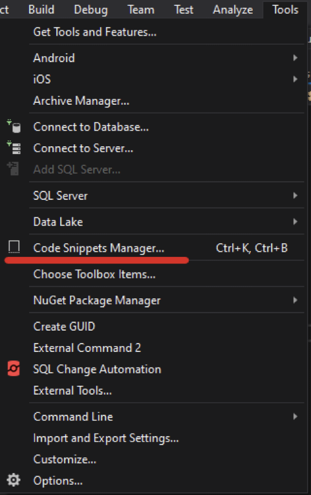
Task: Open the Analyze menu
Action: pos(233,10)
